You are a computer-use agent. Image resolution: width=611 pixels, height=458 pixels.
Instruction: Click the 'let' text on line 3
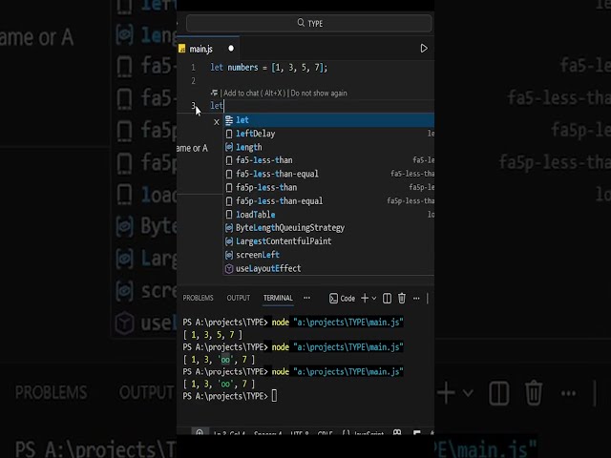[217, 106]
